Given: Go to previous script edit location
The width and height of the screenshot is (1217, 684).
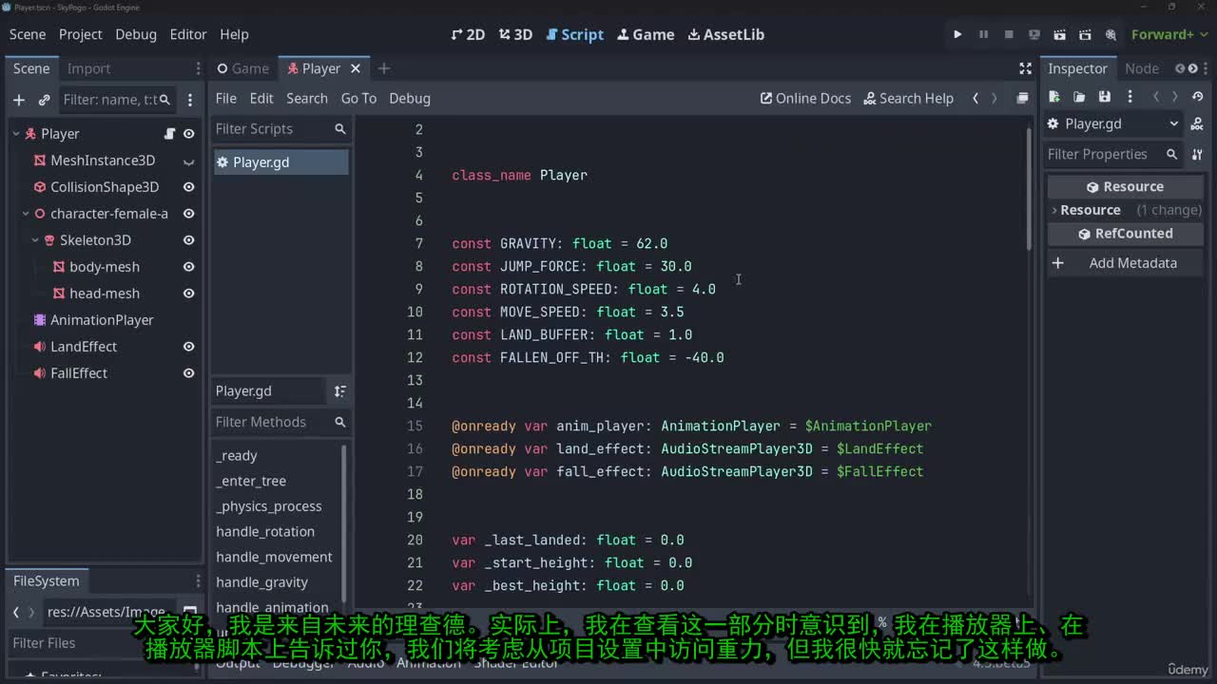Looking at the screenshot, I should point(976,99).
